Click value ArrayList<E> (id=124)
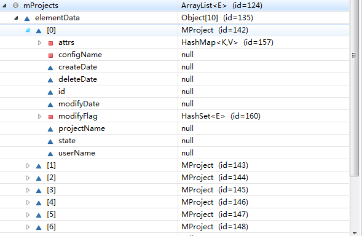This screenshot has width=362, height=236. [222, 6]
